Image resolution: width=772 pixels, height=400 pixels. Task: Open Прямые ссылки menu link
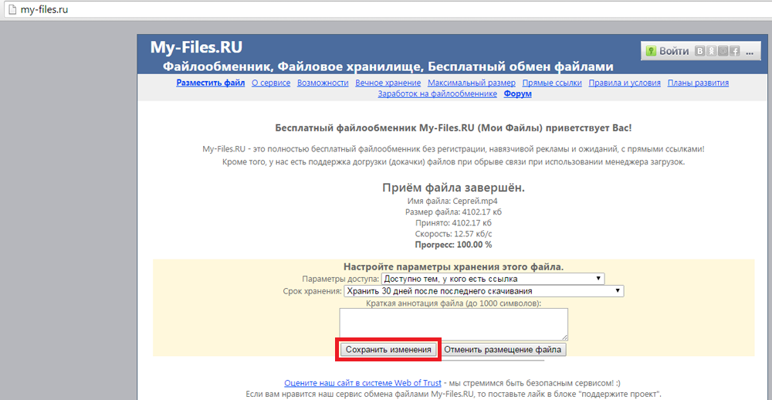pos(552,83)
